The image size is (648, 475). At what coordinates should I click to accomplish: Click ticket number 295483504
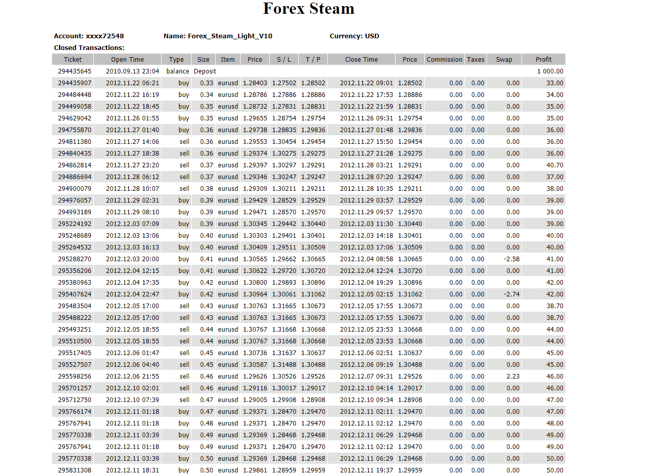pos(74,306)
